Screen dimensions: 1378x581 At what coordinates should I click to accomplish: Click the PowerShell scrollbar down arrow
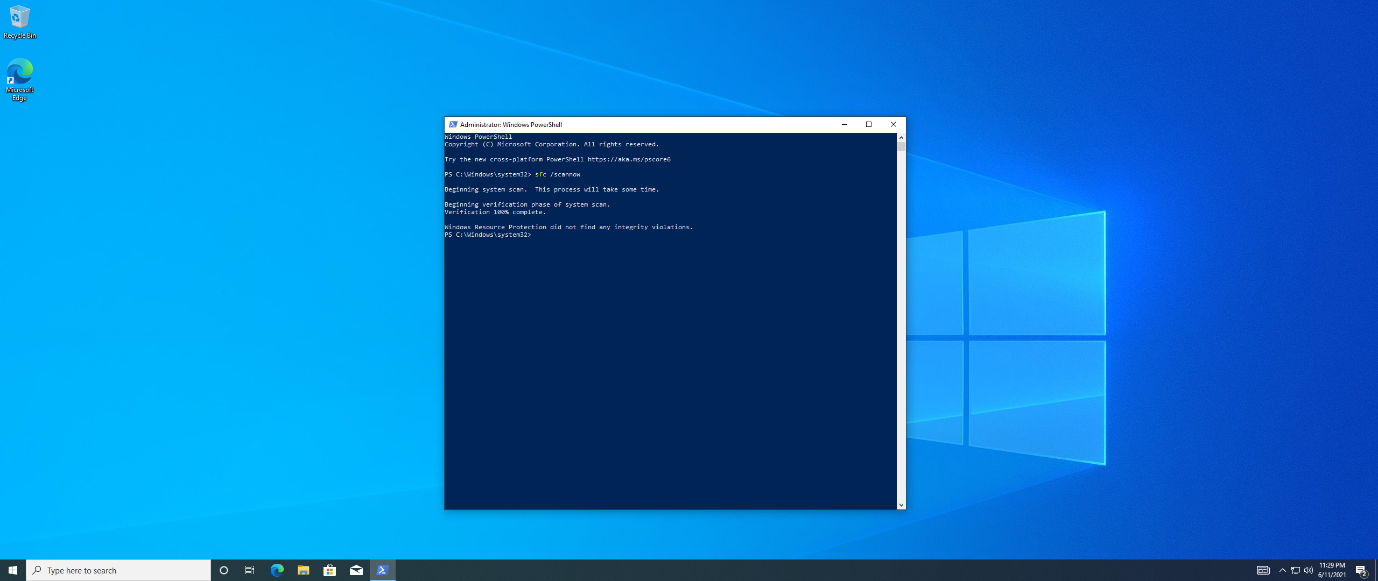point(901,505)
